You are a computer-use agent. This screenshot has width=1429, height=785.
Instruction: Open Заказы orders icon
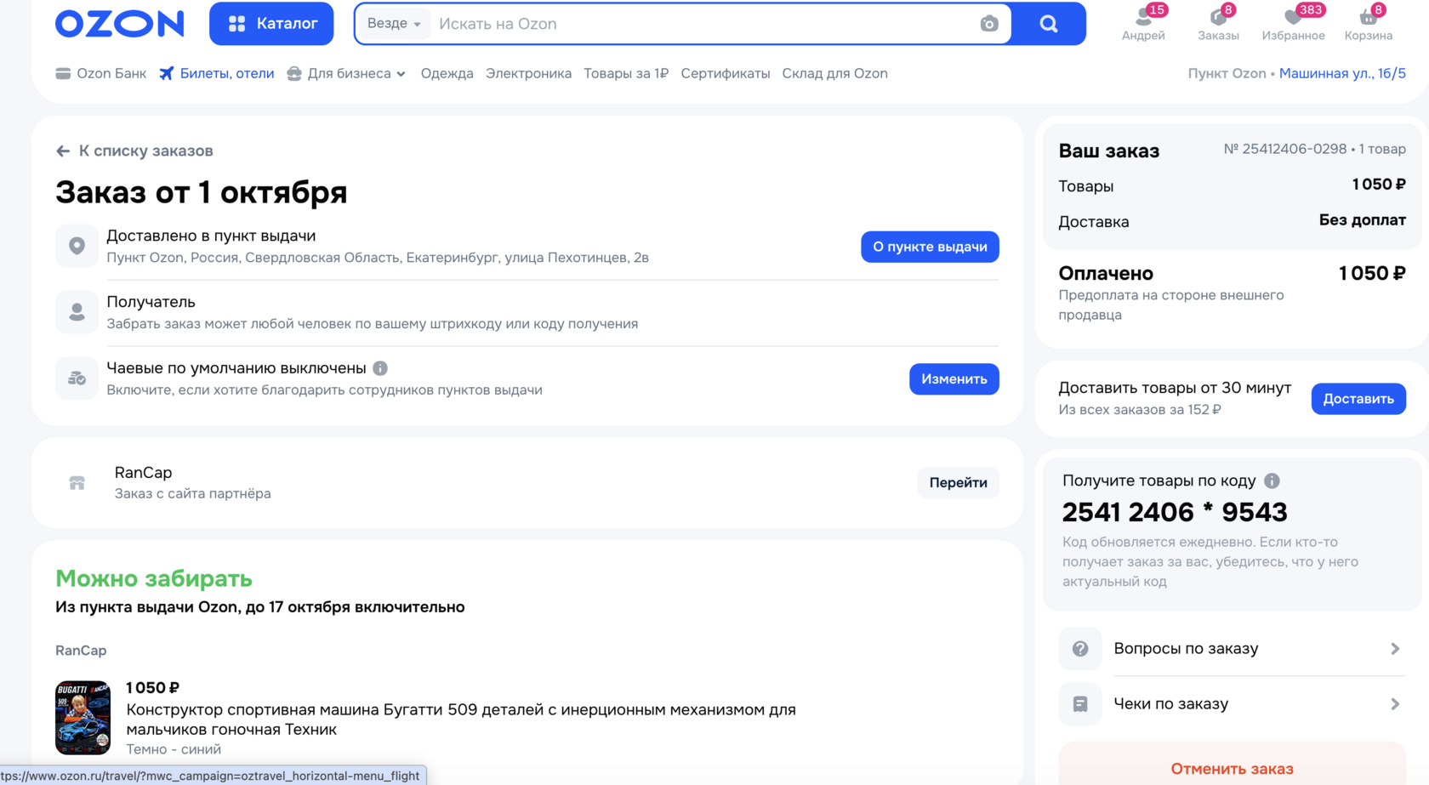click(1218, 24)
